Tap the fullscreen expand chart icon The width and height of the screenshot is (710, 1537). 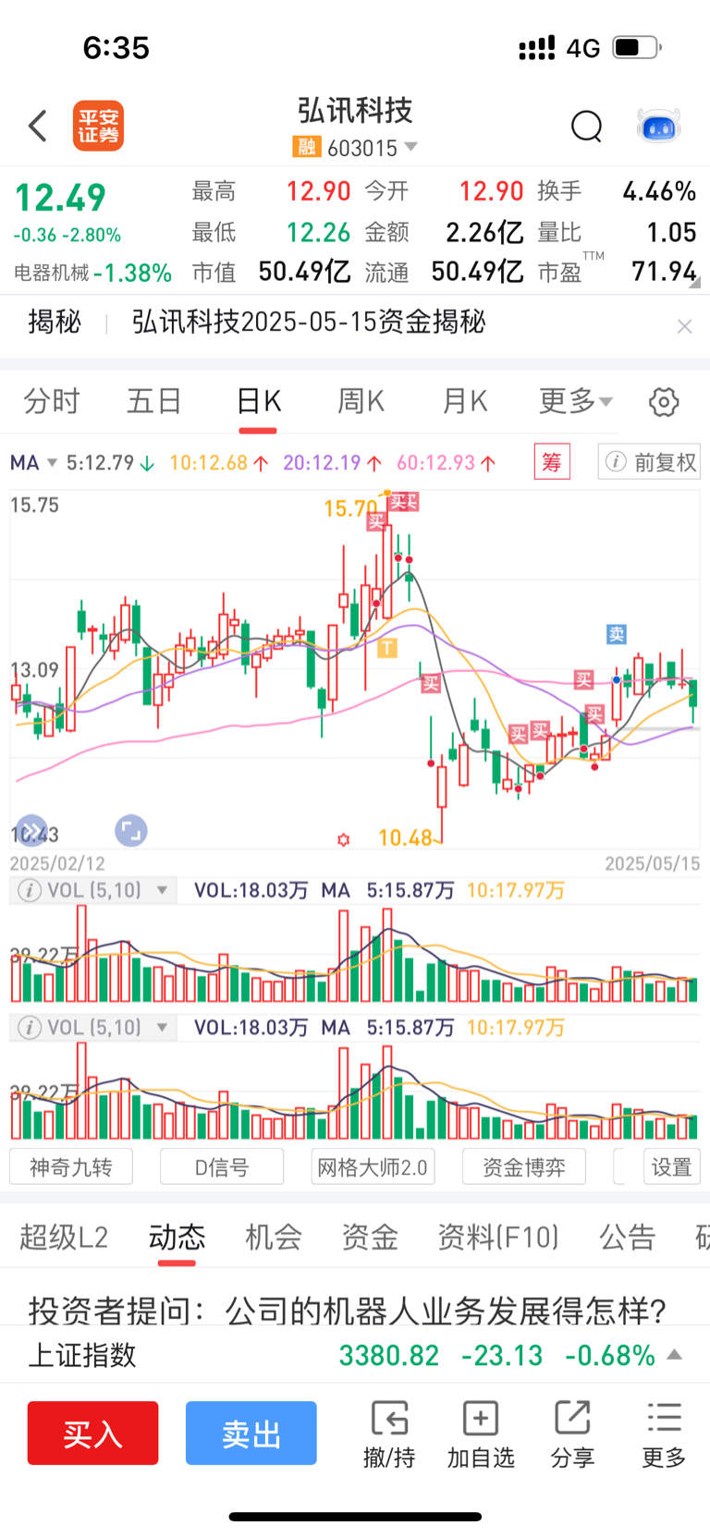coord(131,830)
